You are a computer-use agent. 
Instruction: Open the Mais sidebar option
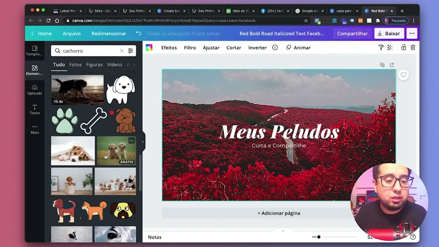click(x=34, y=129)
